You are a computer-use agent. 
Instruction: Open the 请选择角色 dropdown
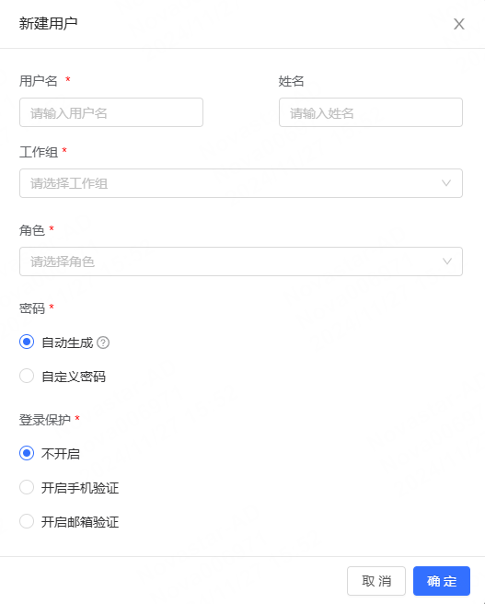point(241,261)
